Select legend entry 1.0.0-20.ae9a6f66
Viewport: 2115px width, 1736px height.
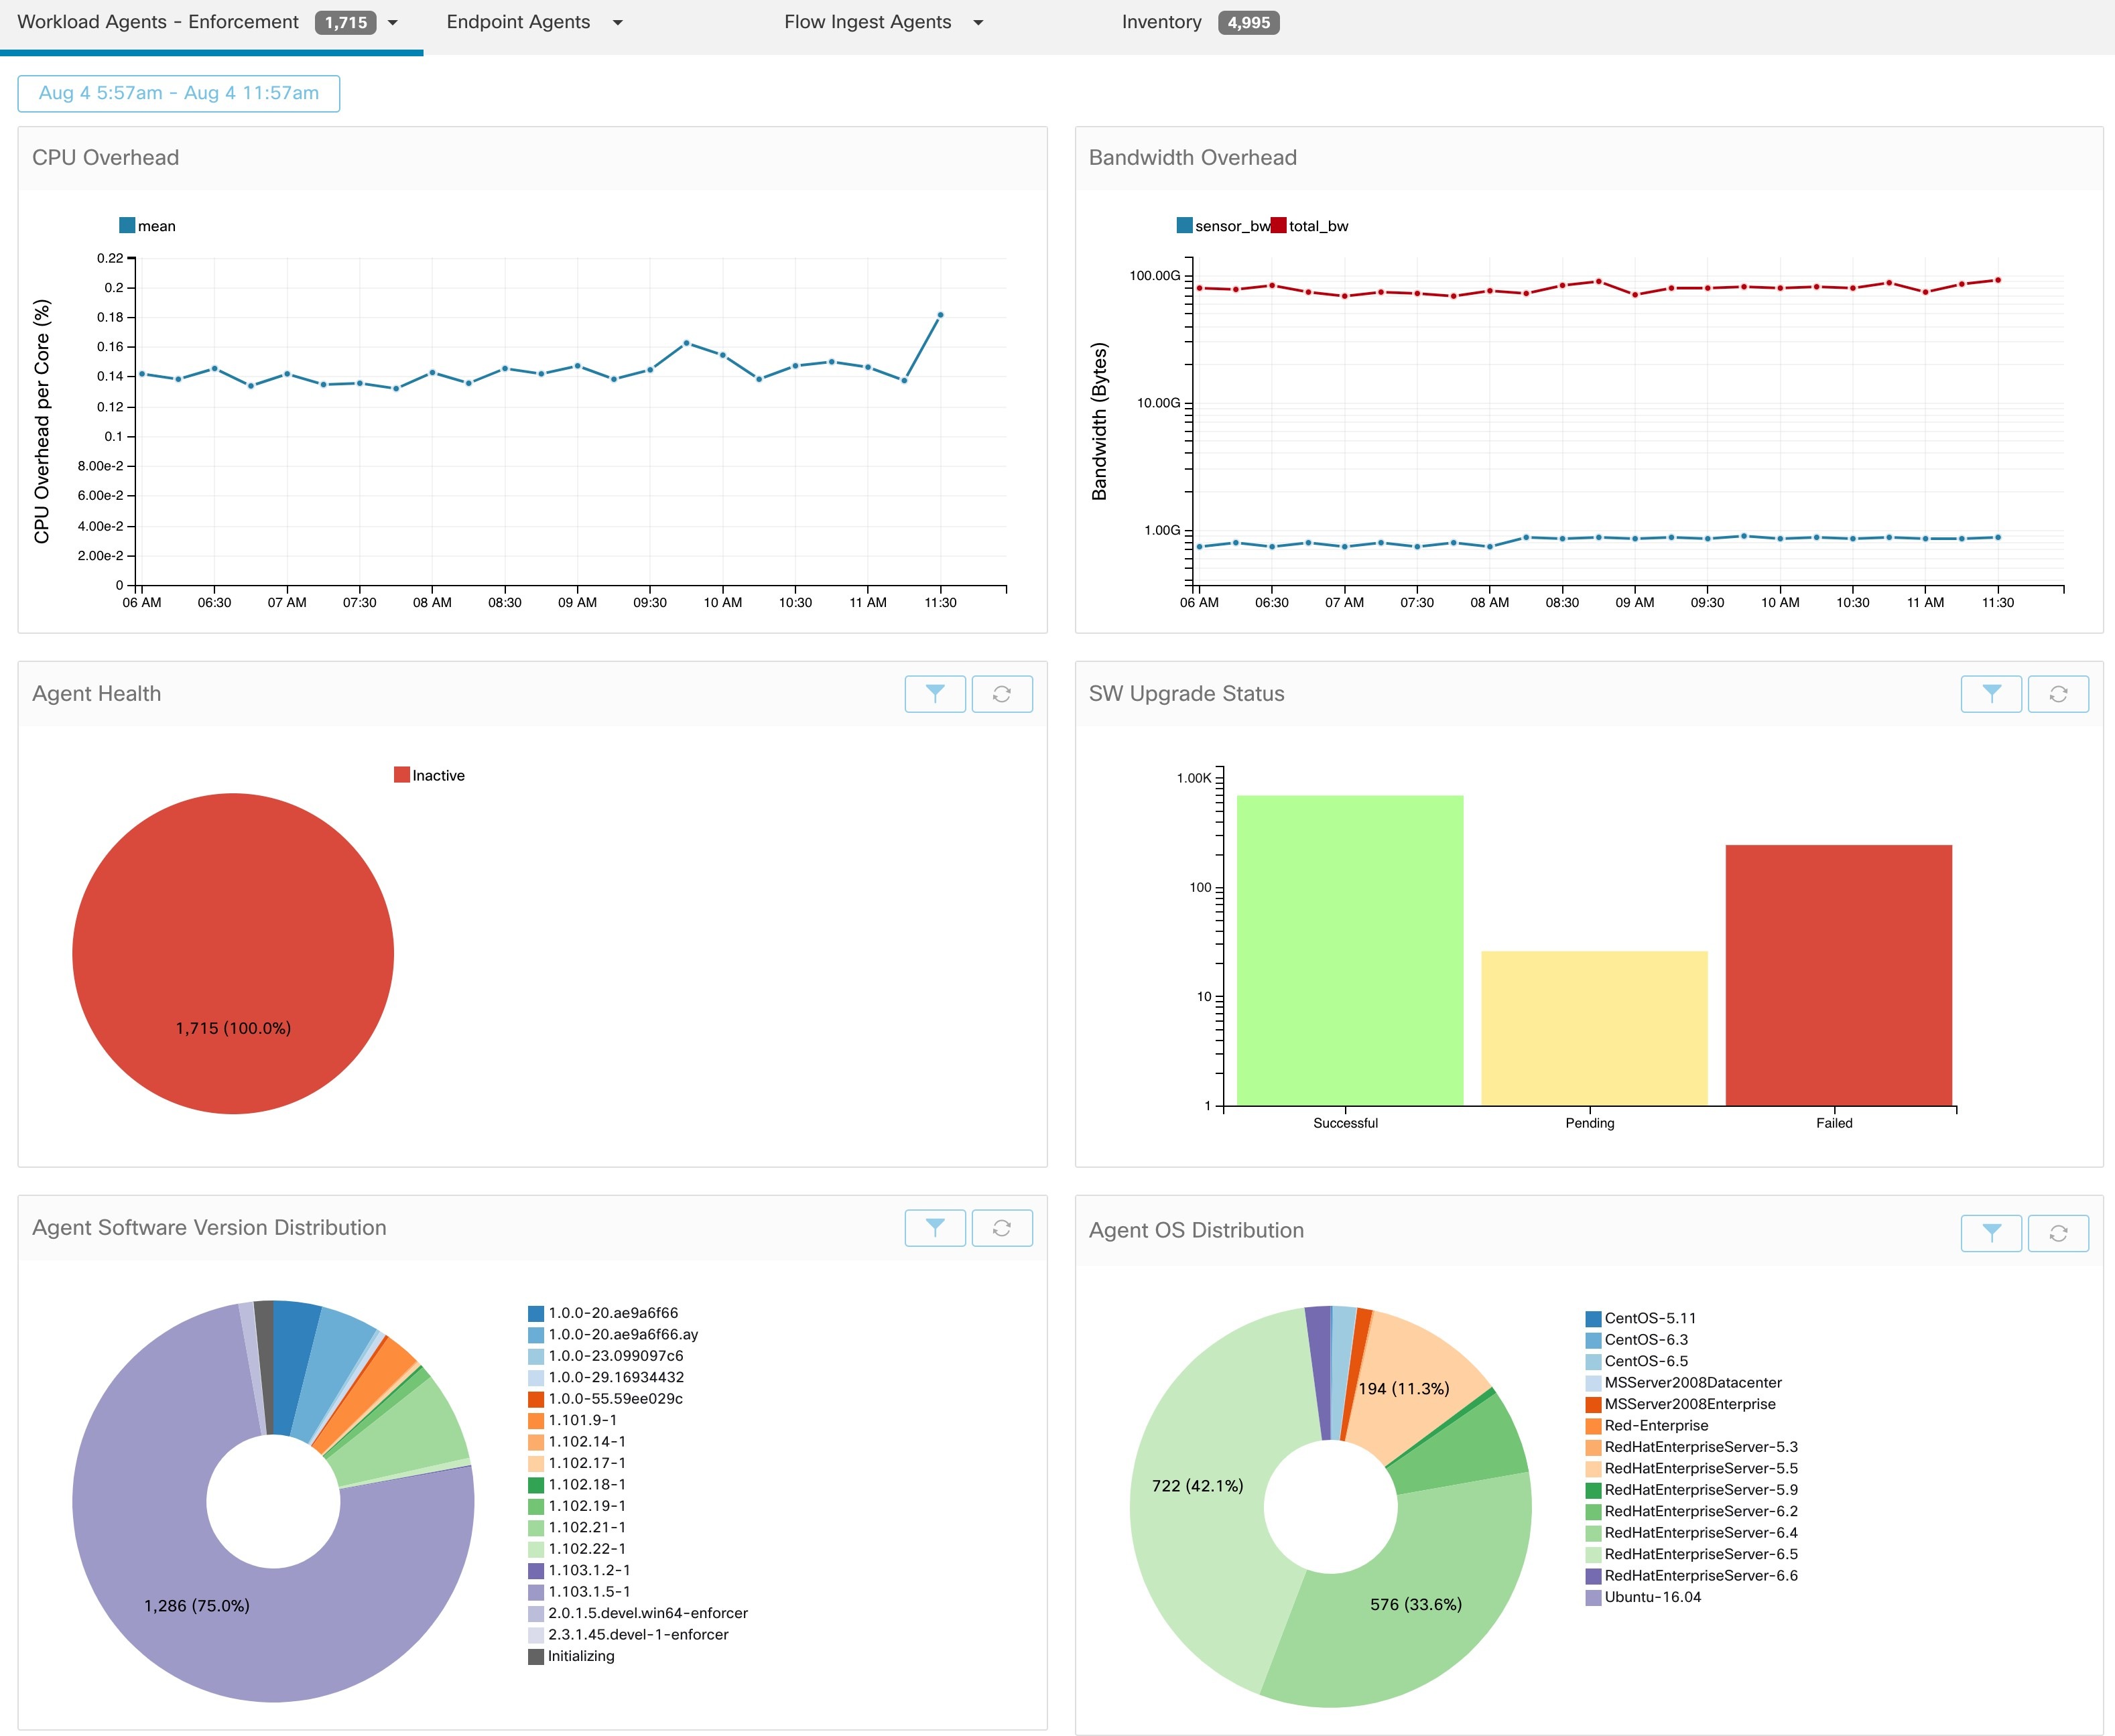[603, 1313]
